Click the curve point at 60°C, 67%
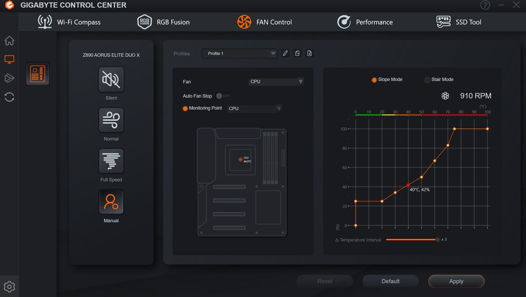This screenshot has width=526, height=297. [435, 161]
